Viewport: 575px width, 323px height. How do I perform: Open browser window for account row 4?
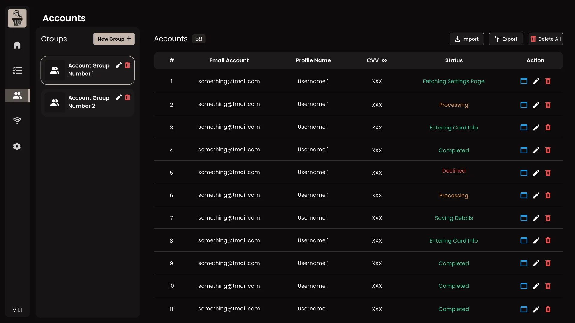(x=524, y=150)
